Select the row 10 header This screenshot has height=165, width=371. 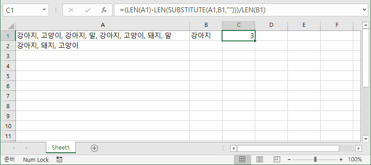(8, 126)
